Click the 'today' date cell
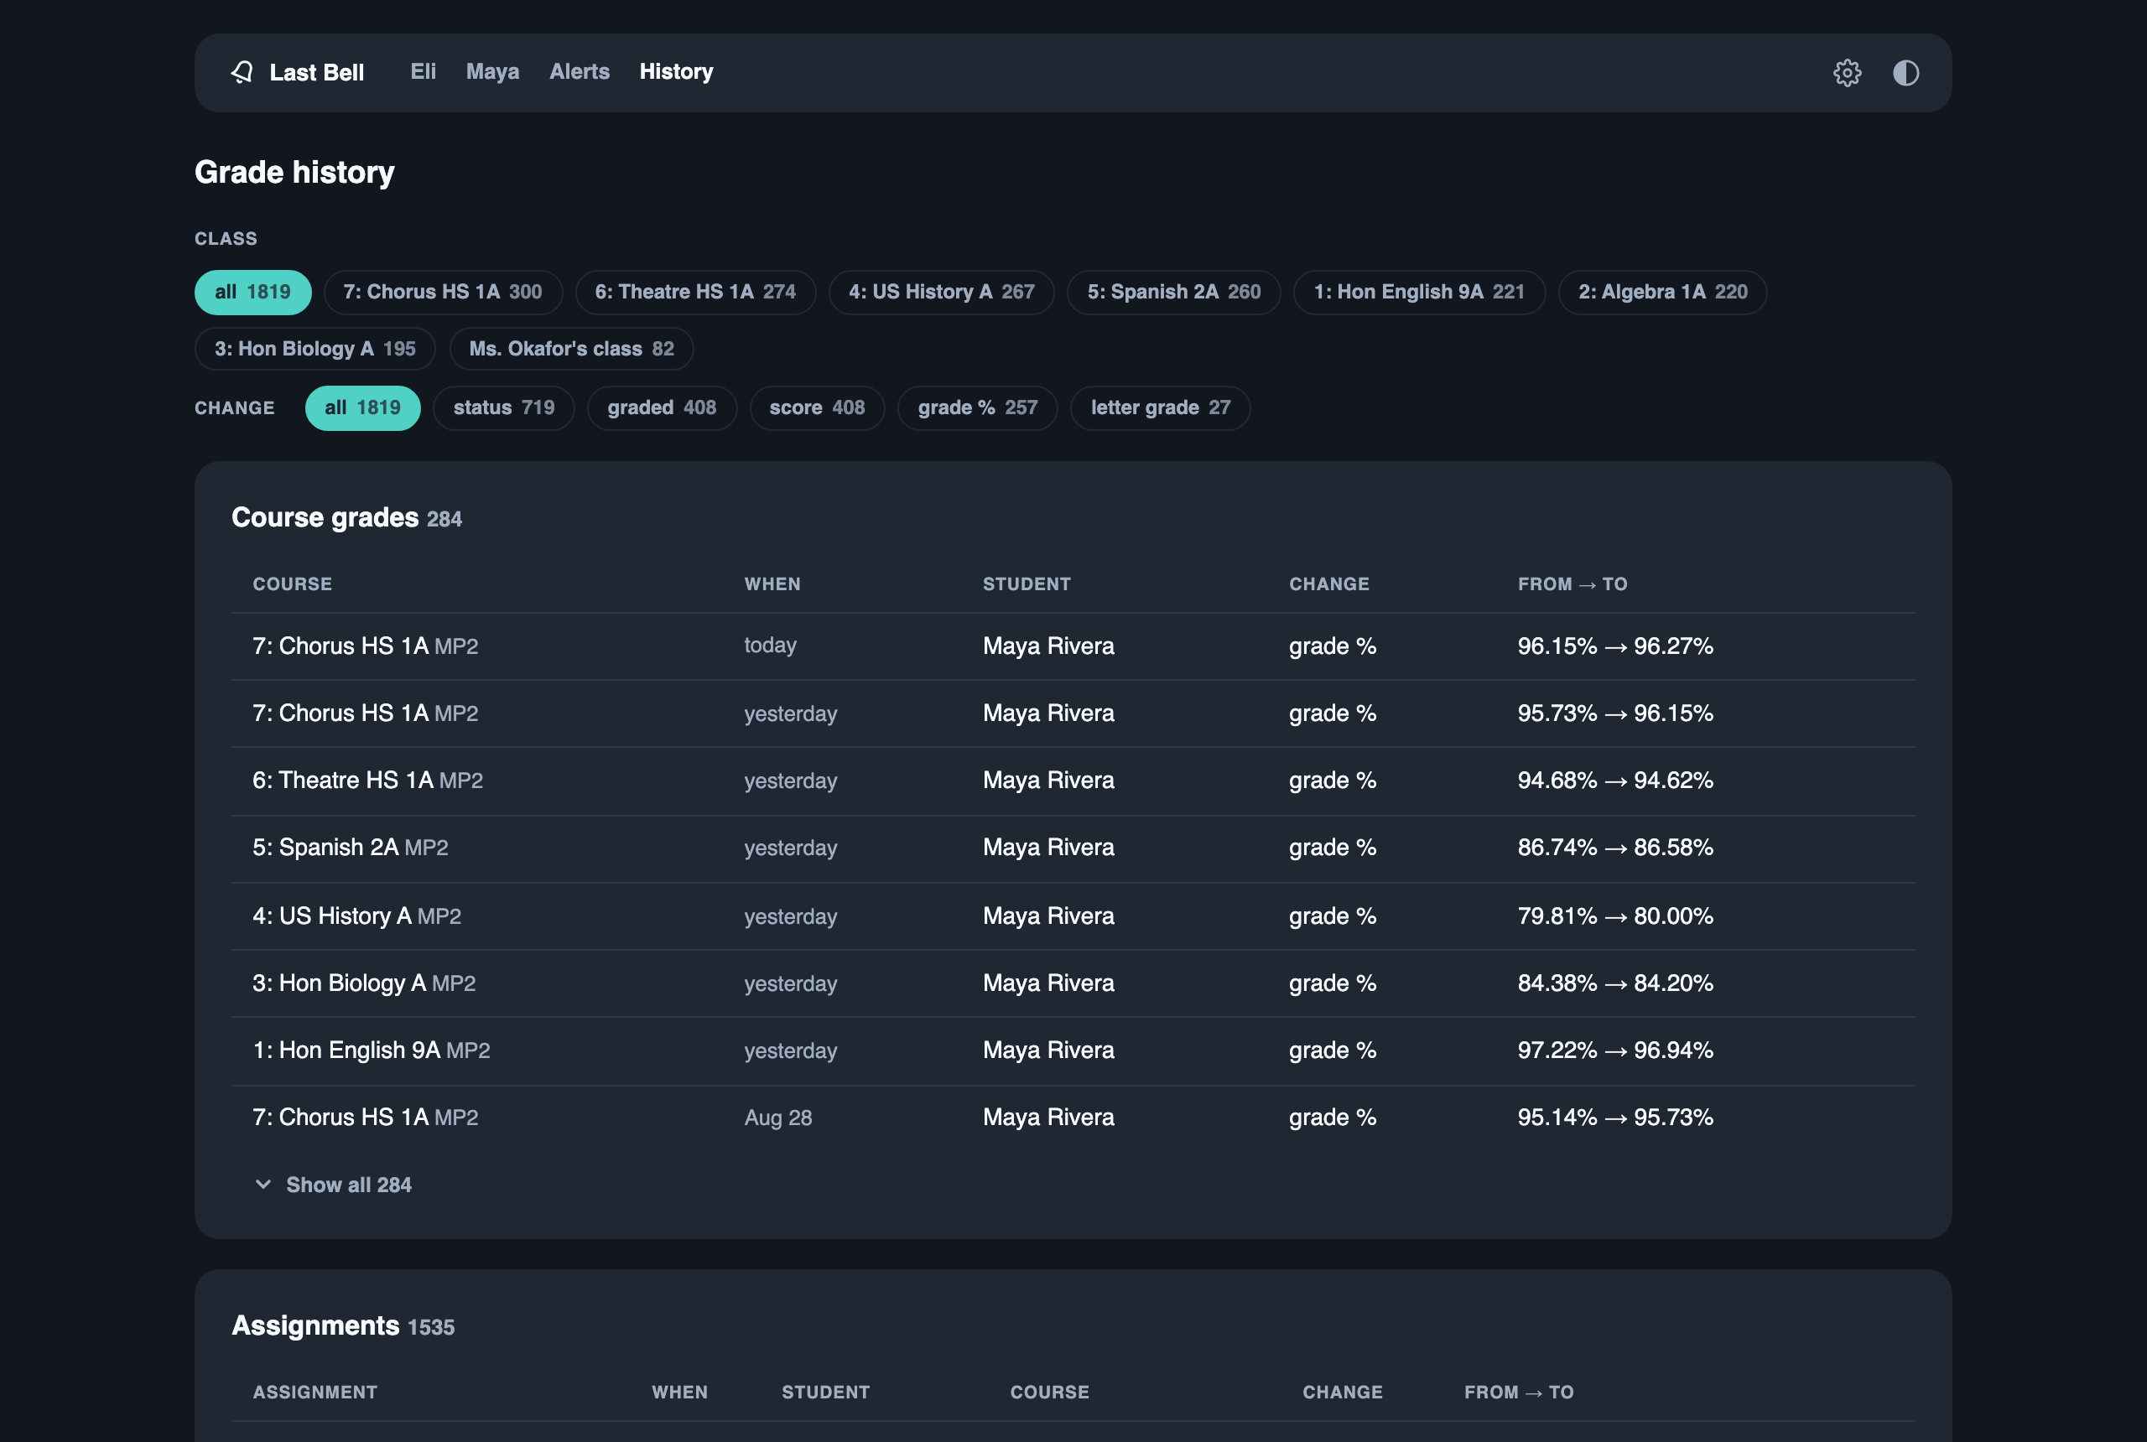The image size is (2147, 1442). [x=770, y=646]
